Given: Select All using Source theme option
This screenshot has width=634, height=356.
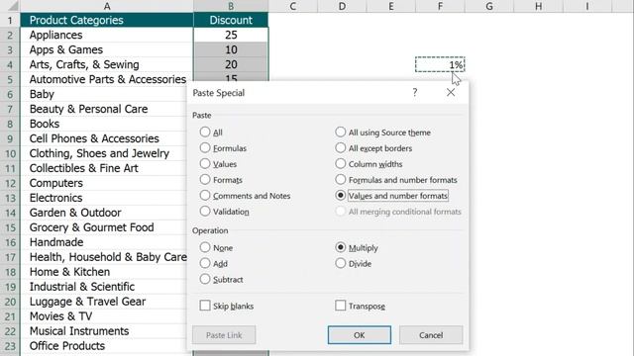Looking at the screenshot, I should (x=383, y=132).
